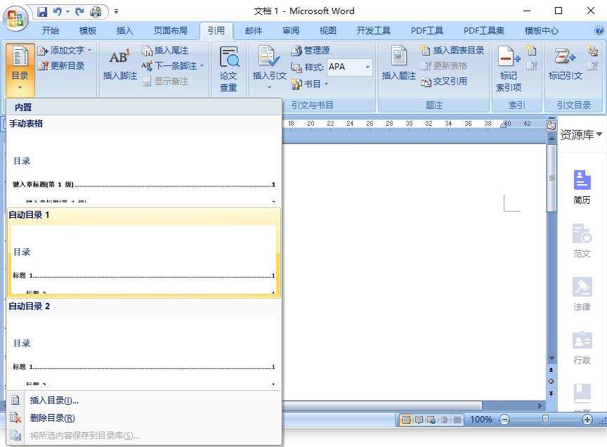Image resolution: width=607 pixels, height=447 pixels.
Task: Open the PDF工具集 tab
Action: pos(484,31)
